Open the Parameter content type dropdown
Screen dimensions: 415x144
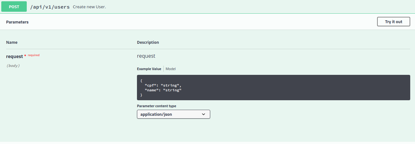point(173,114)
